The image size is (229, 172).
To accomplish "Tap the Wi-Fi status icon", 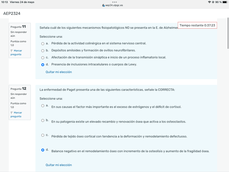I will tap(210, 2).
